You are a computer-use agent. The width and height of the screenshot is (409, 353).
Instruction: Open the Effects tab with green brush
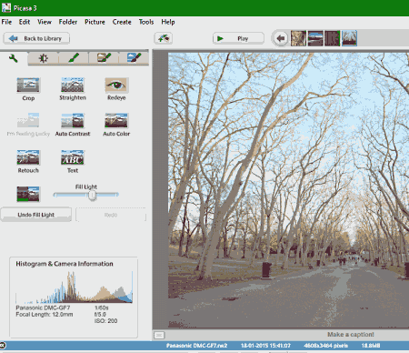click(74, 58)
